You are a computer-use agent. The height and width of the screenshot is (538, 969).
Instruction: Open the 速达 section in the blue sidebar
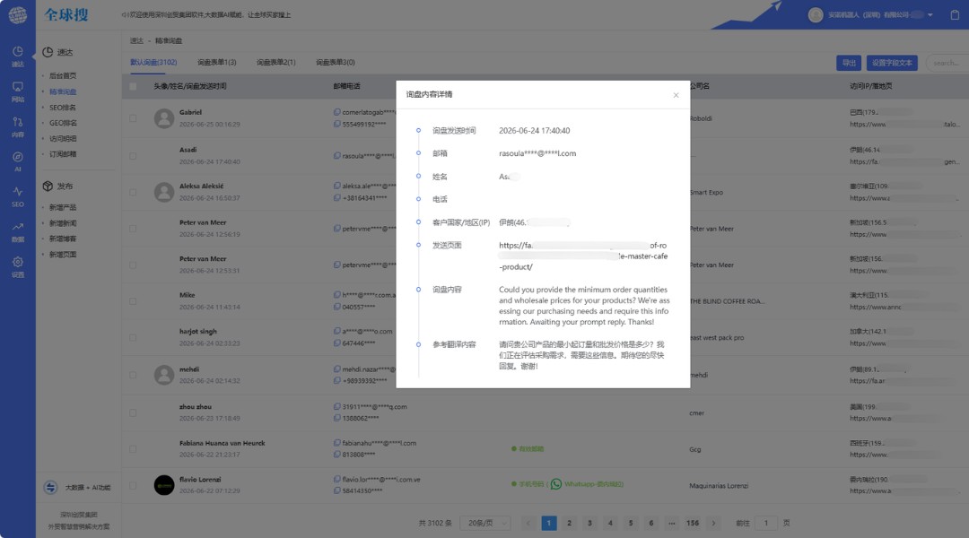[17, 56]
